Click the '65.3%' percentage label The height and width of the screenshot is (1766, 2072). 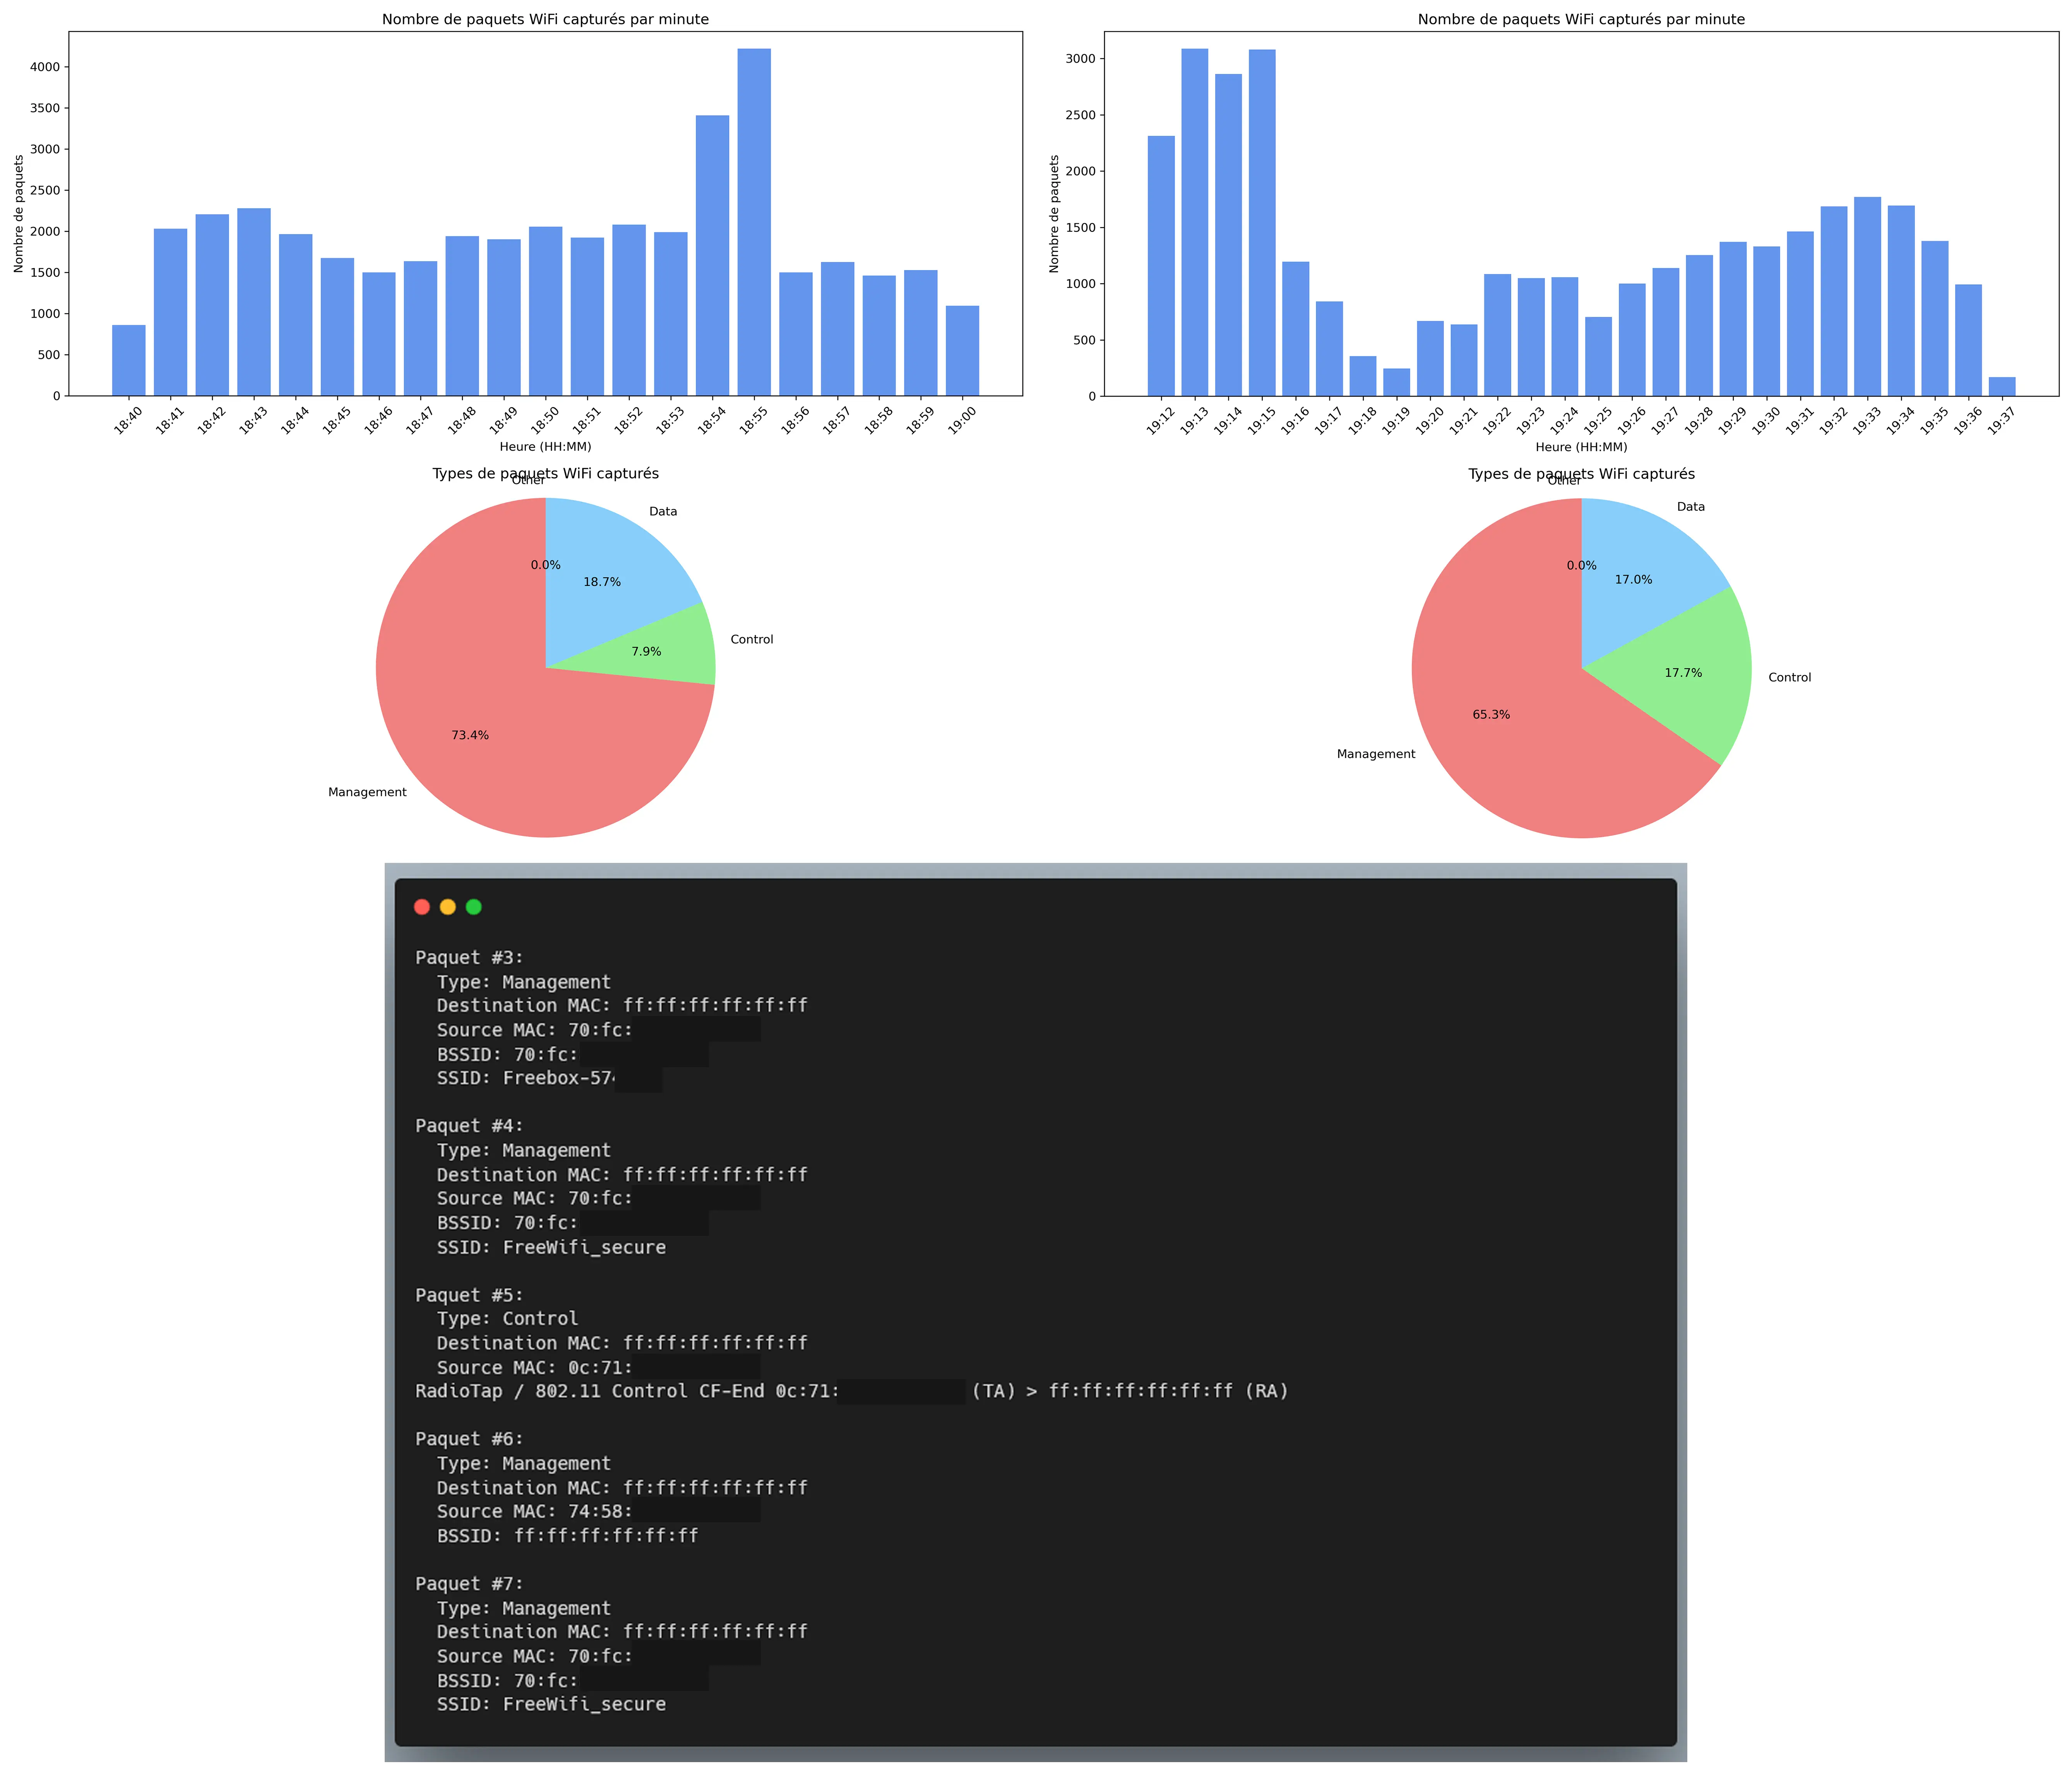coord(1491,715)
